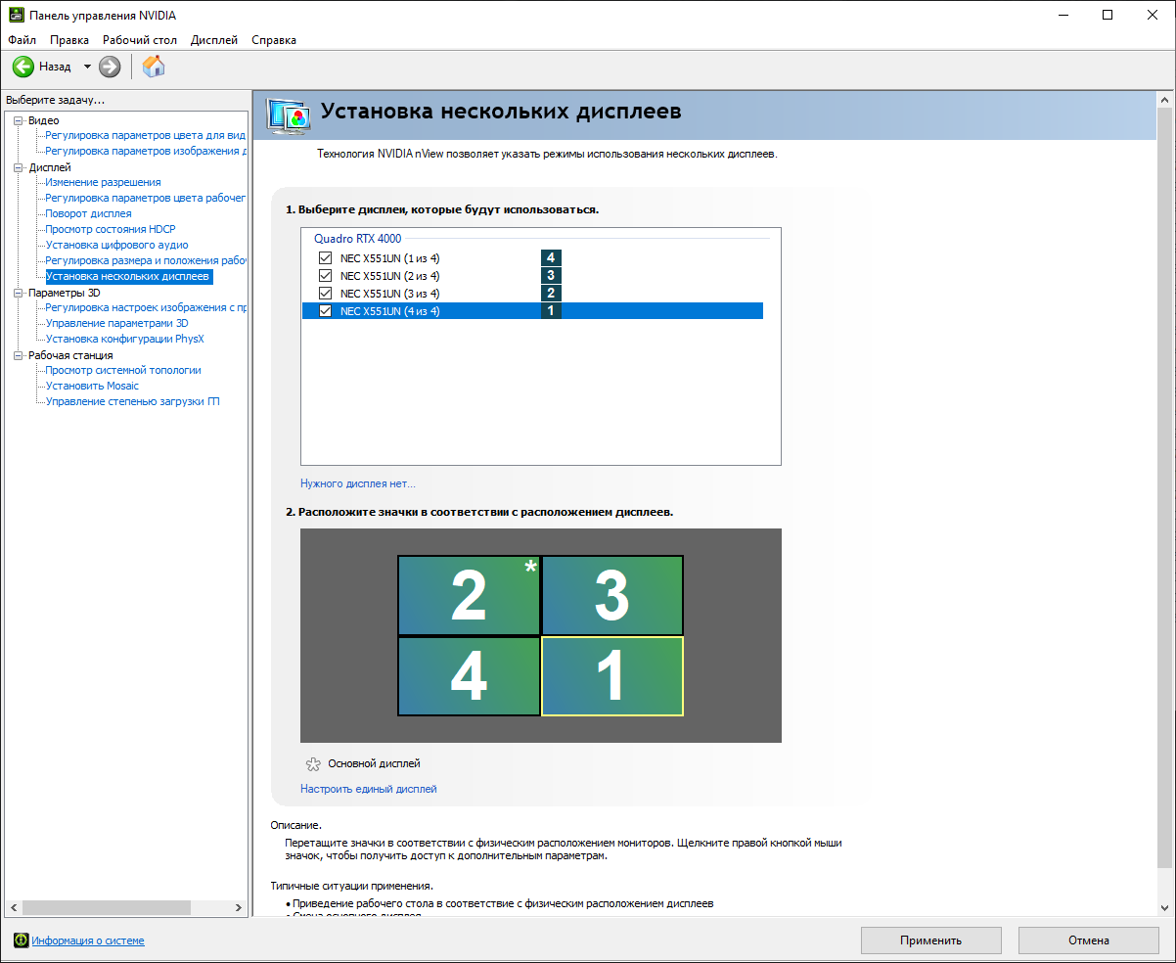Collapse the Дисплей tree node

(x=18, y=167)
